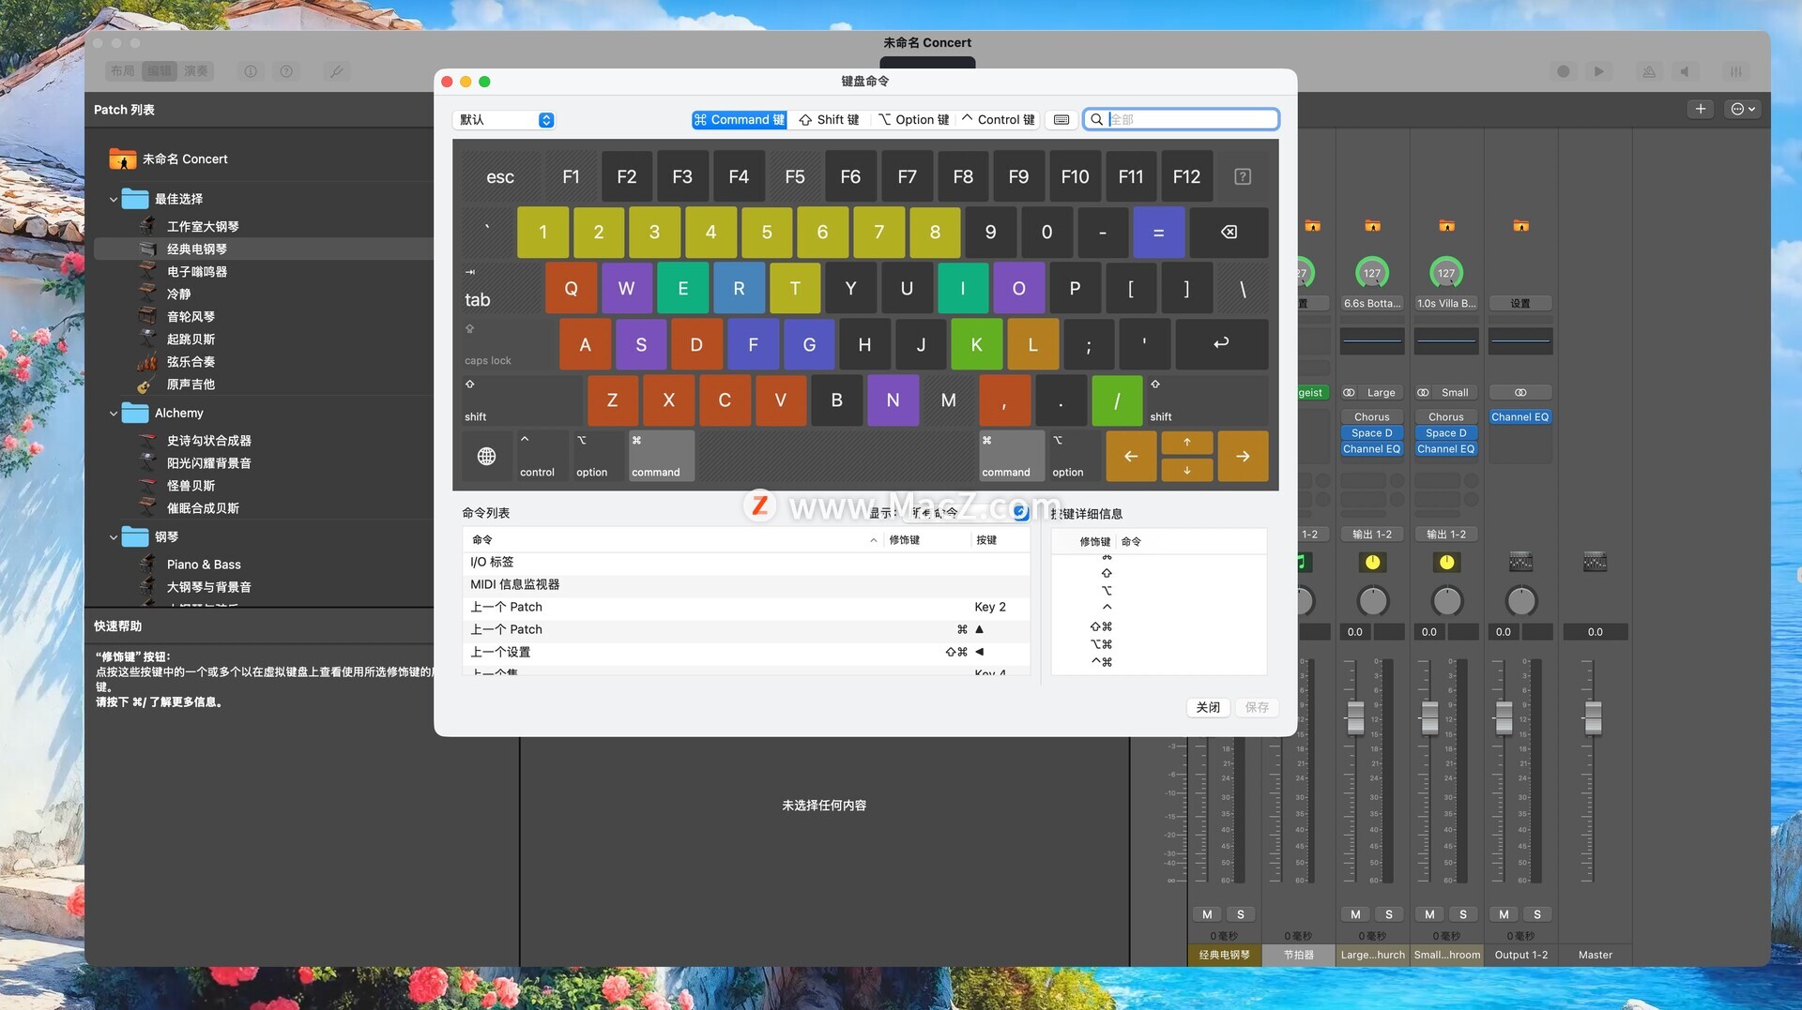The width and height of the screenshot is (1802, 1010).
Task: Toggle the Command 键 modifier button
Action: pos(740,120)
